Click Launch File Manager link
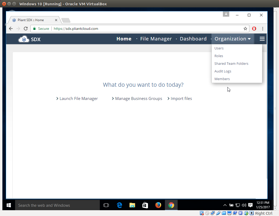The width and height of the screenshot is (279, 216). coord(77,99)
